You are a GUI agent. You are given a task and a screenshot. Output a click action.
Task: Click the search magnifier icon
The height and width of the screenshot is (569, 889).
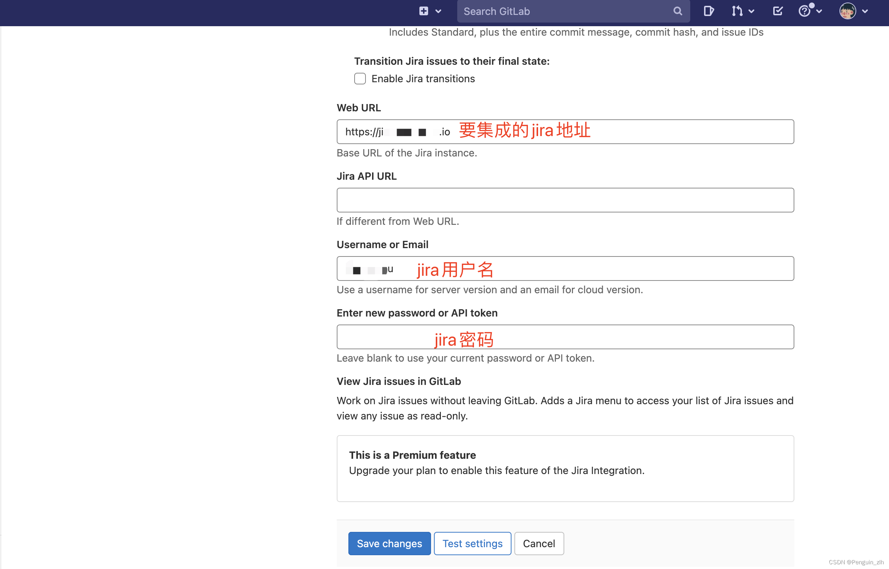click(677, 11)
